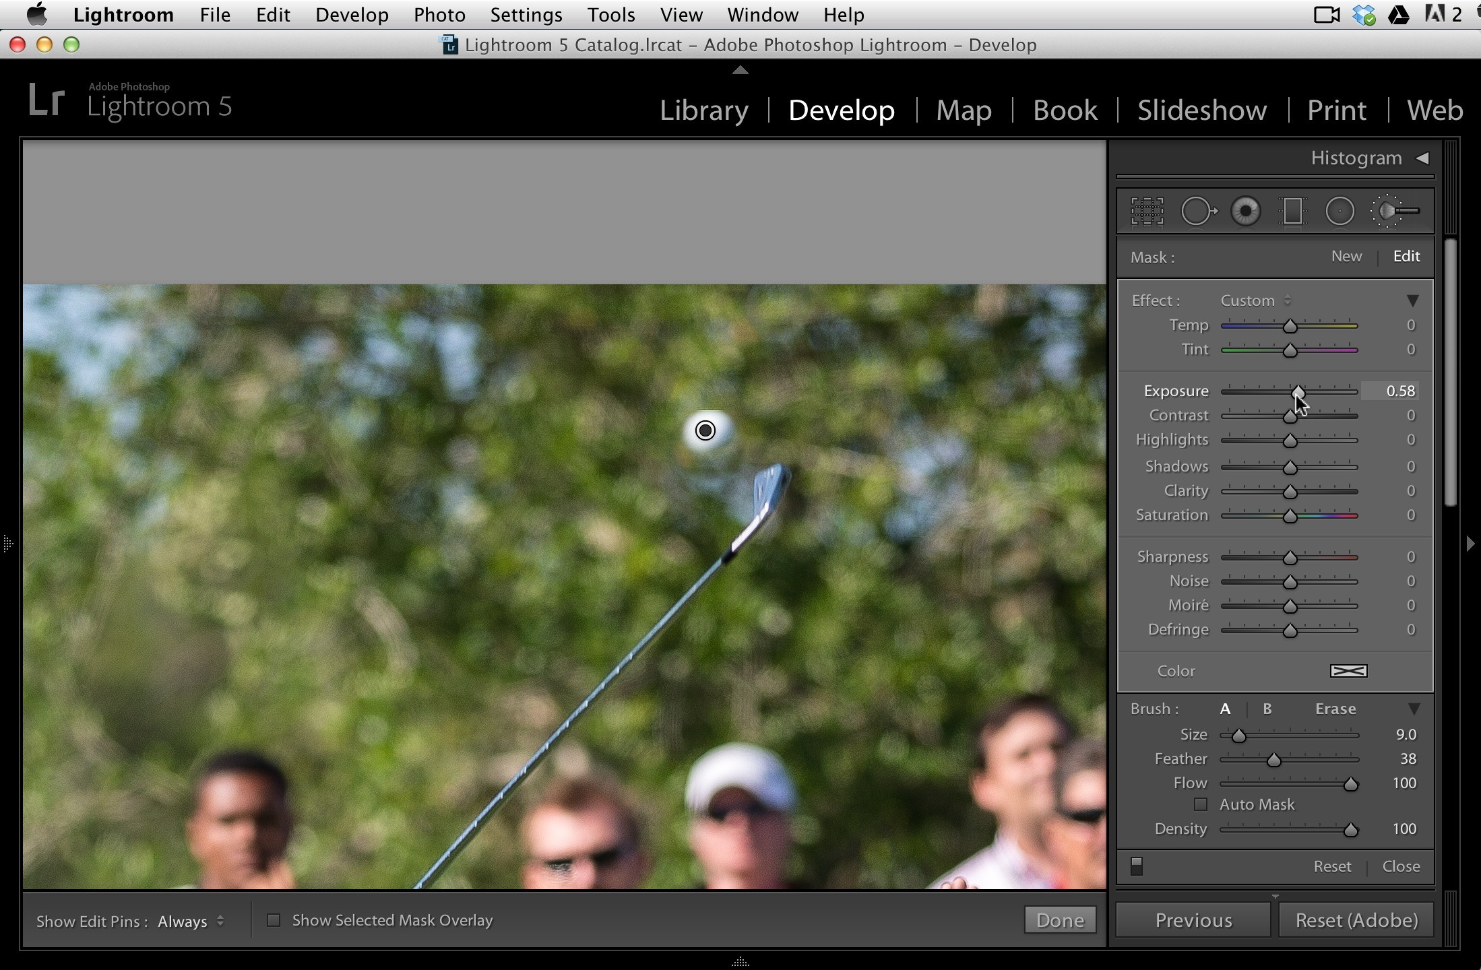Click the Exposure slider track
Image resolution: width=1481 pixels, height=970 pixels.
coord(1289,391)
